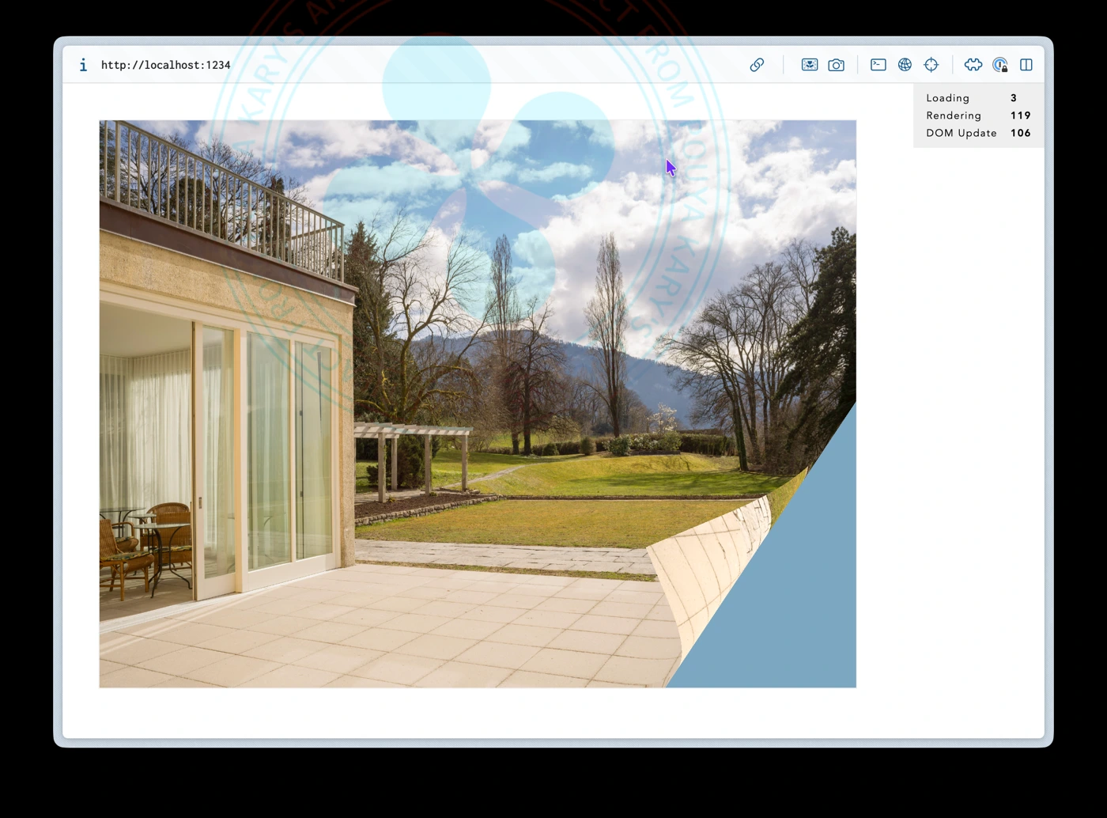1107x818 pixels.
Task: Click the wooden pergola in the garden photo
Action: (x=411, y=451)
